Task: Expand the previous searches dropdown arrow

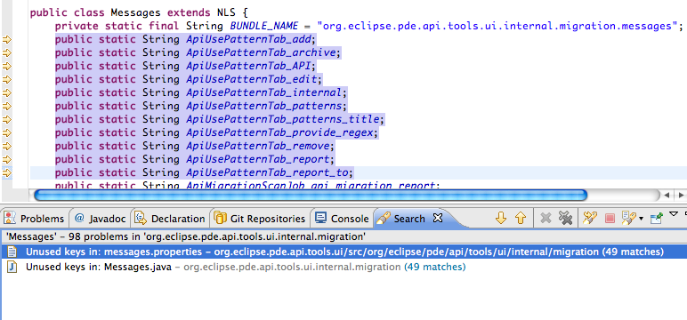Action: (x=641, y=219)
